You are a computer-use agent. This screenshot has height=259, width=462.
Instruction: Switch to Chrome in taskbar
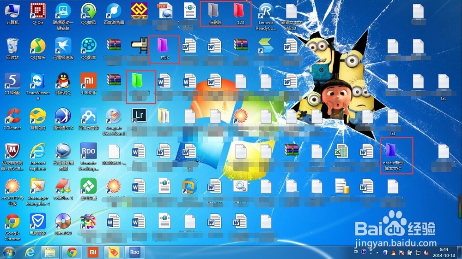tap(72, 253)
